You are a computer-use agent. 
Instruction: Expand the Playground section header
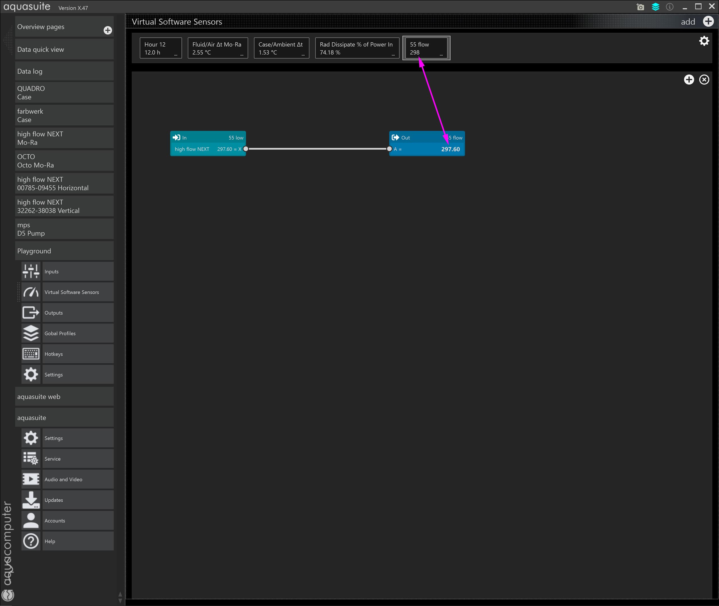coord(64,251)
